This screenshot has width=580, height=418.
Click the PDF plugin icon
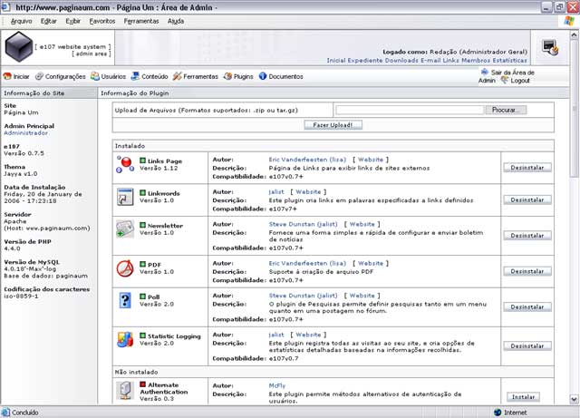point(125,268)
